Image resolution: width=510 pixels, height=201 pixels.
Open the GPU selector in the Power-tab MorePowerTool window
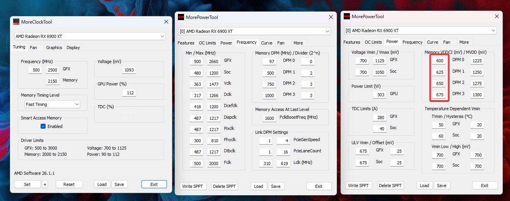pos(420,31)
